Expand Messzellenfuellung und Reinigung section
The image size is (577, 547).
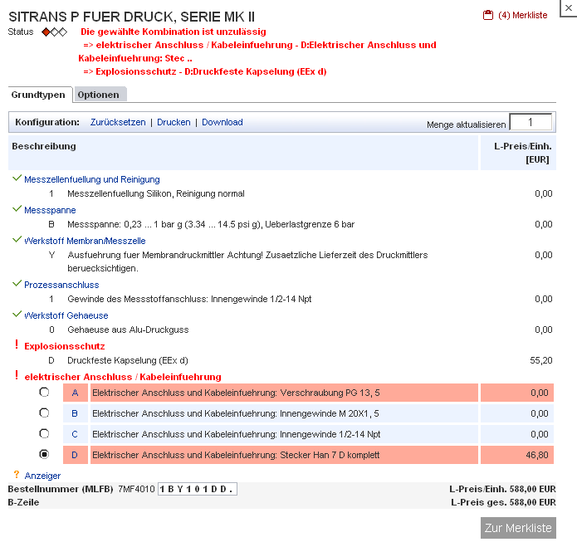click(92, 179)
